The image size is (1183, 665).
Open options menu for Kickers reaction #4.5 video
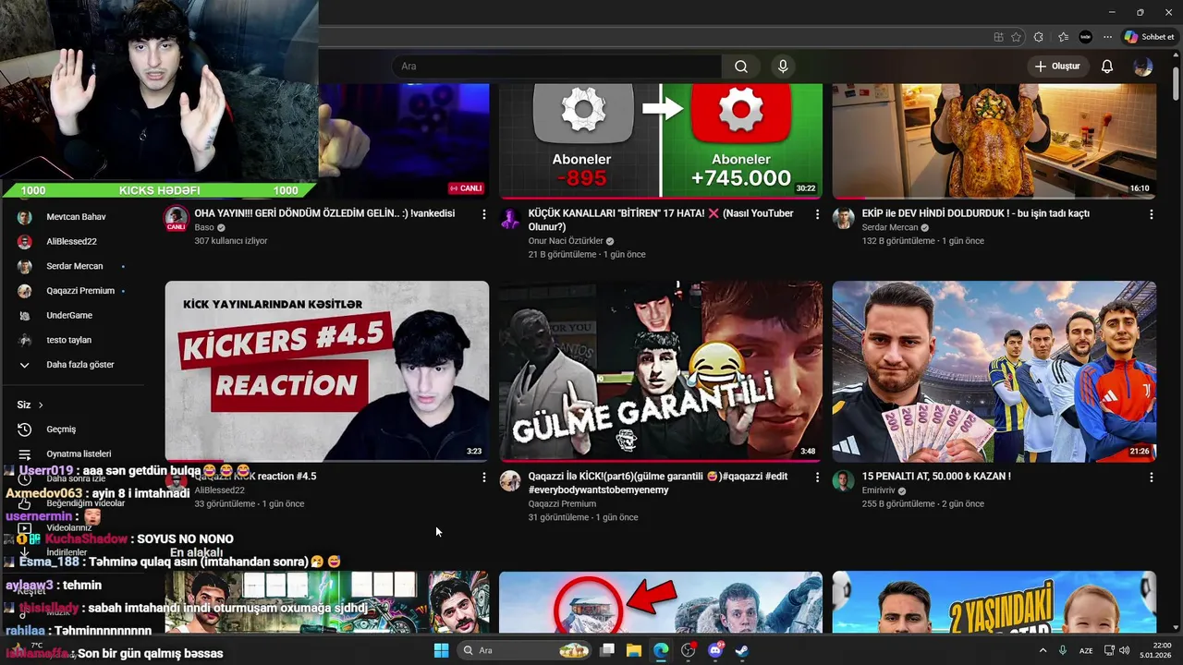coord(483,478)
